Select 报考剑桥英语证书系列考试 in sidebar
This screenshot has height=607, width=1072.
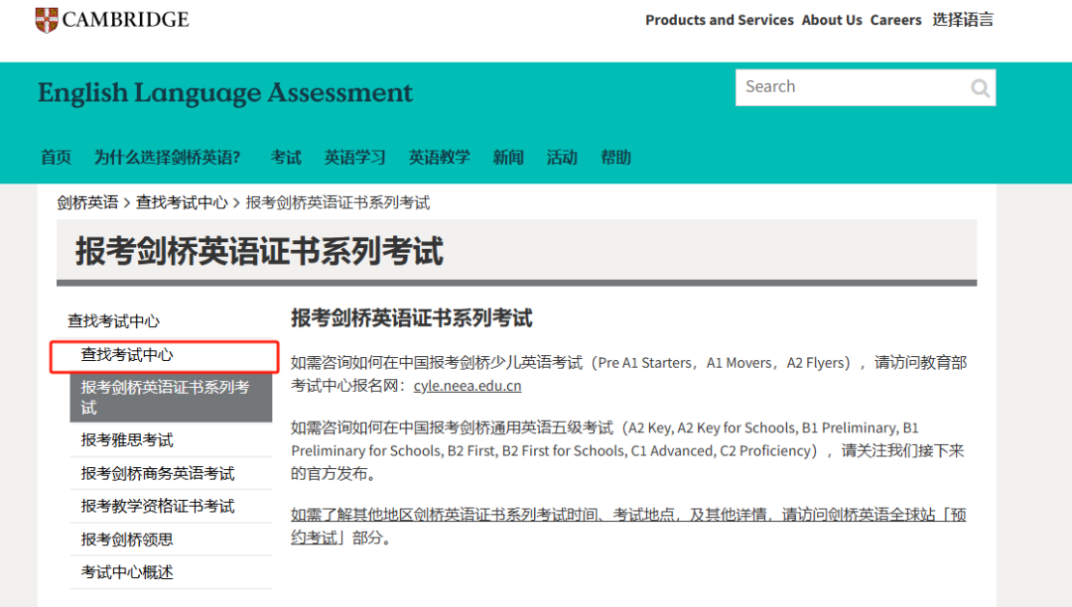[x=171, y=398]
